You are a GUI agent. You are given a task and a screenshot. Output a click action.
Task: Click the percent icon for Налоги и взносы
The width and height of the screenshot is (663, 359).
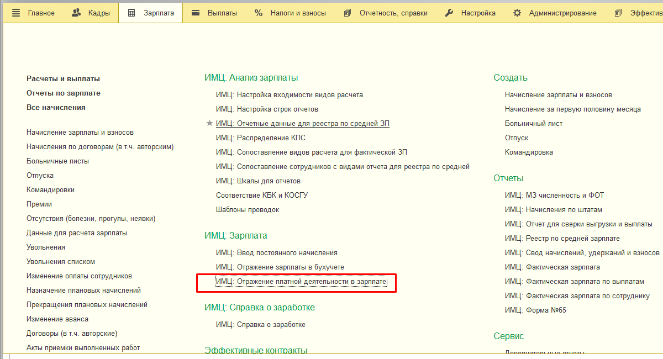(x=259, y=13)
